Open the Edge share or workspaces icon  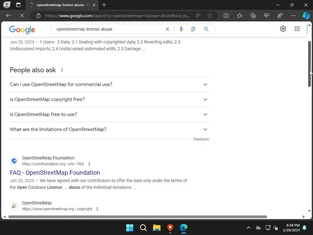click(x=280, y=16)
